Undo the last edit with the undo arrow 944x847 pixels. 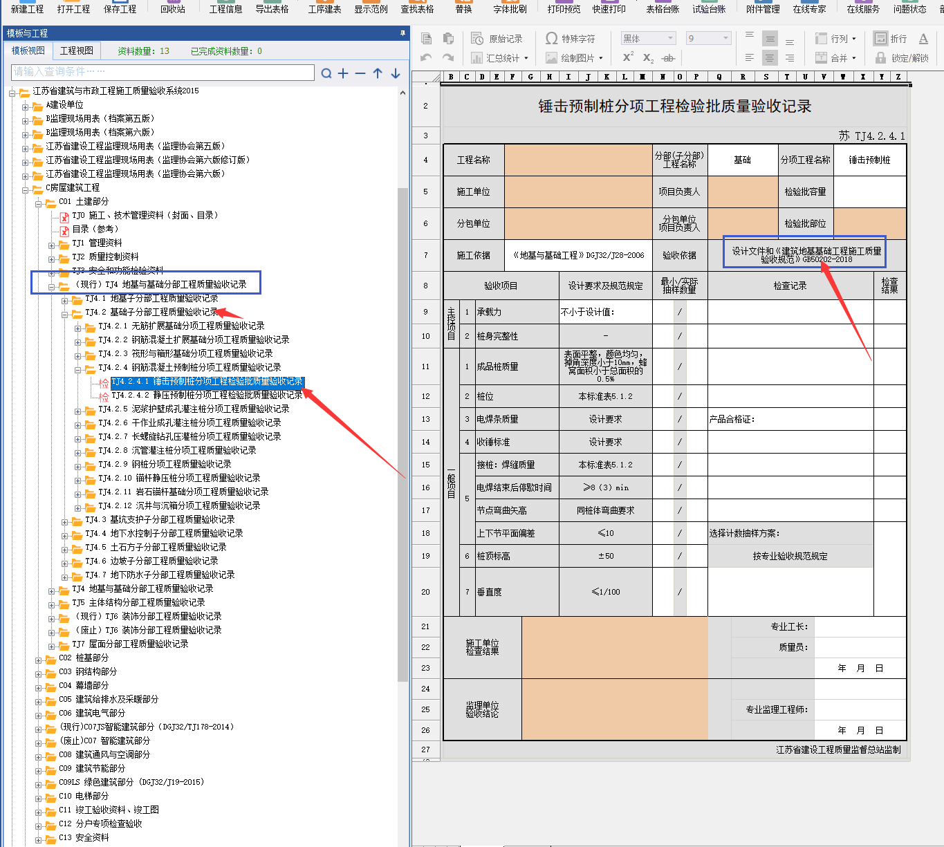point(427,58)
